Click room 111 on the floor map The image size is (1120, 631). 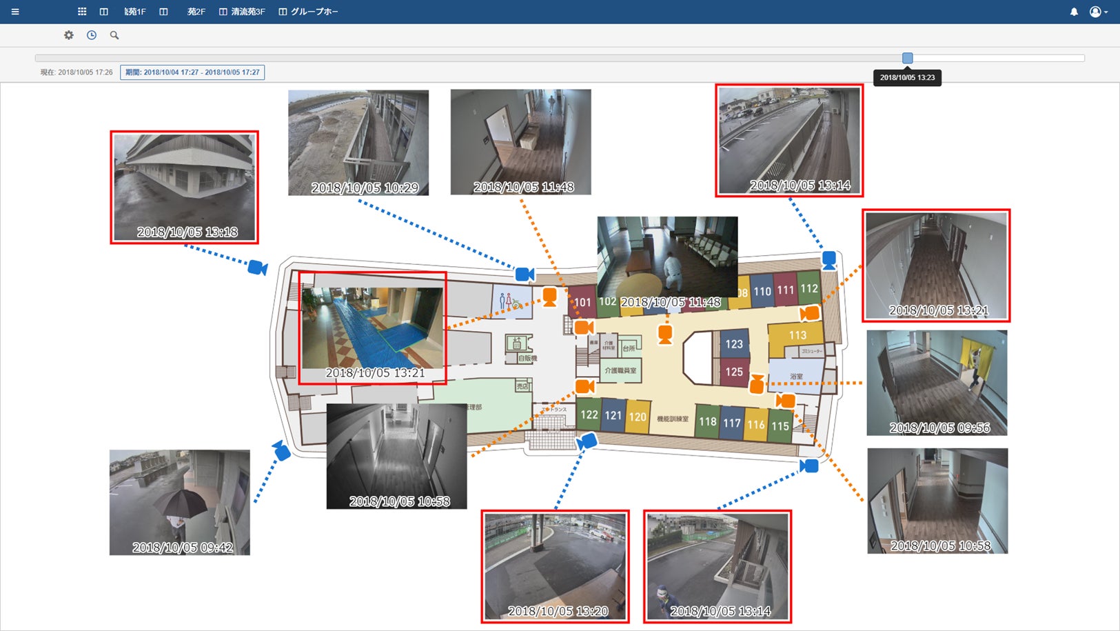786,290
